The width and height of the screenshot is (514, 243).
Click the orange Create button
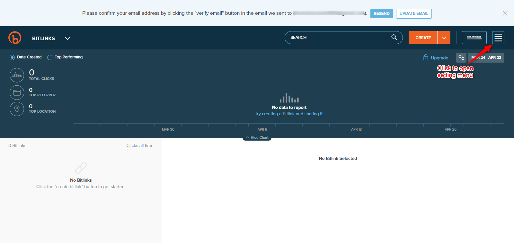(423, 38)
